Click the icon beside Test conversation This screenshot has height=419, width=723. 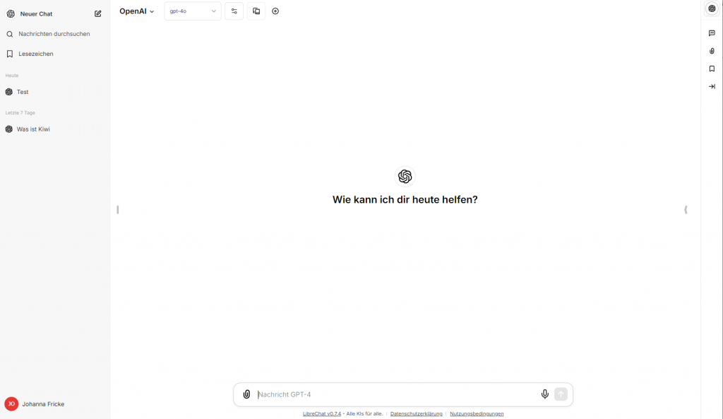8,92
